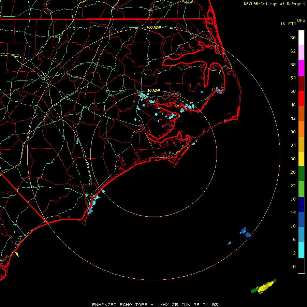Click the light green 22 kft swatch
Image resolution: width=307 pixels, height=307 pixels.
tap(301, 189)
